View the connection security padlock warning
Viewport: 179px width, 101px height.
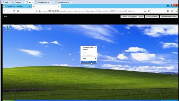(x=40, y=11)
